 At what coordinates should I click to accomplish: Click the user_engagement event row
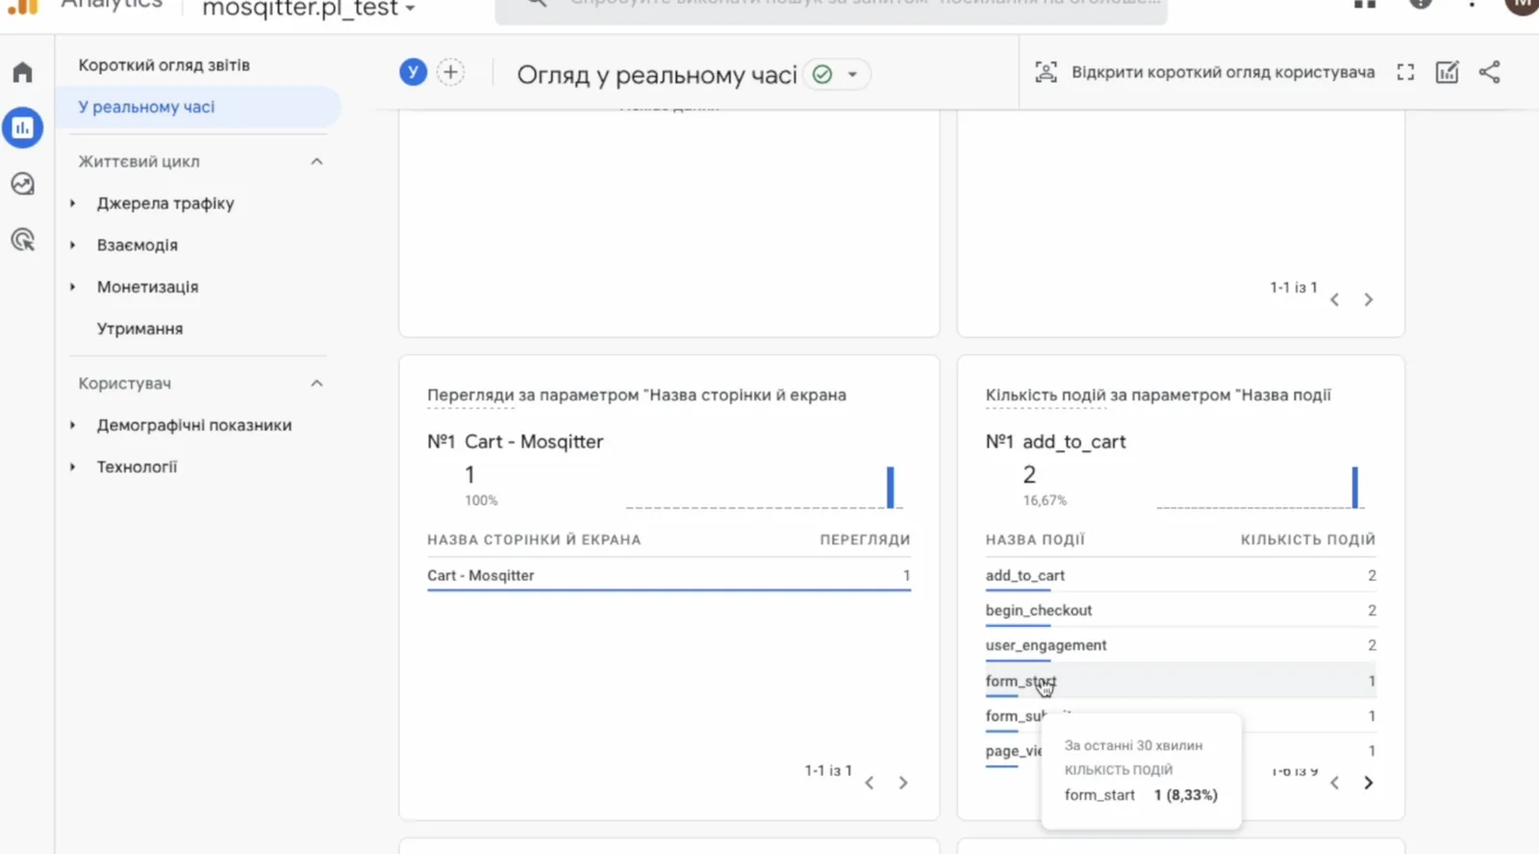1180,645
